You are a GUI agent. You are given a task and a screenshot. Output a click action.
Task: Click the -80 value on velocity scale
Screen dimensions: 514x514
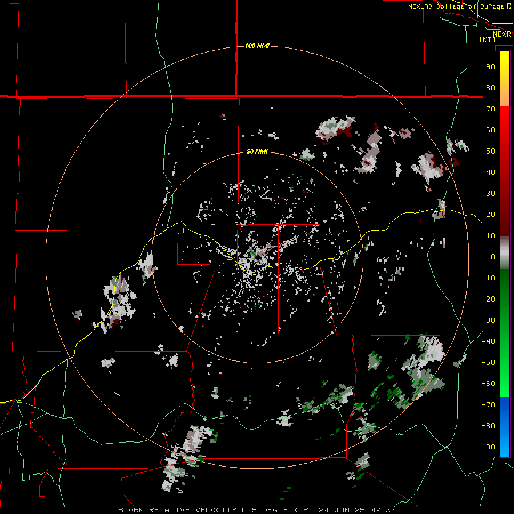tap(488, 426)
